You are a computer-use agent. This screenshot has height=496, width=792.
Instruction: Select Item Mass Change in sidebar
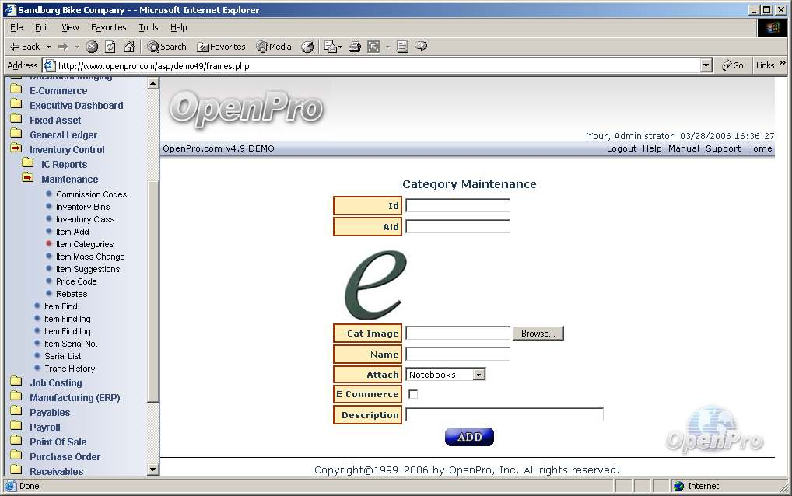click(x=89, y=257)
